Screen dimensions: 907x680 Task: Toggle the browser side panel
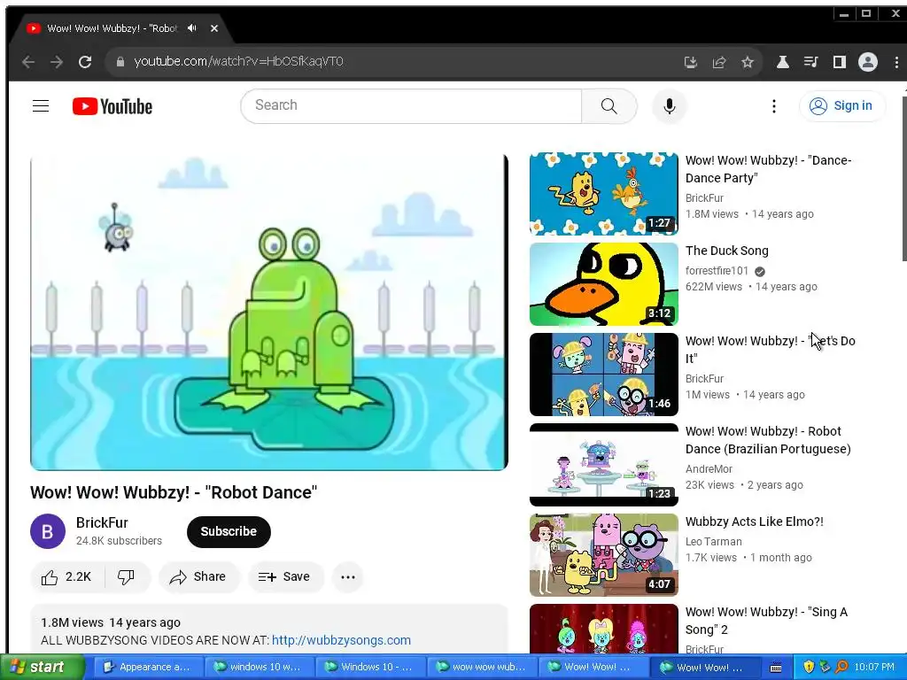840,62
